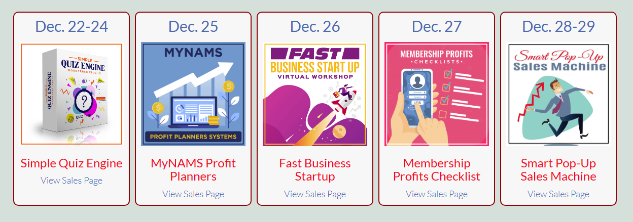Open the Simple Quiz Engine title link
Image resolution: width=633 pixels, height=222 pixels.
(x=72, y=163)
